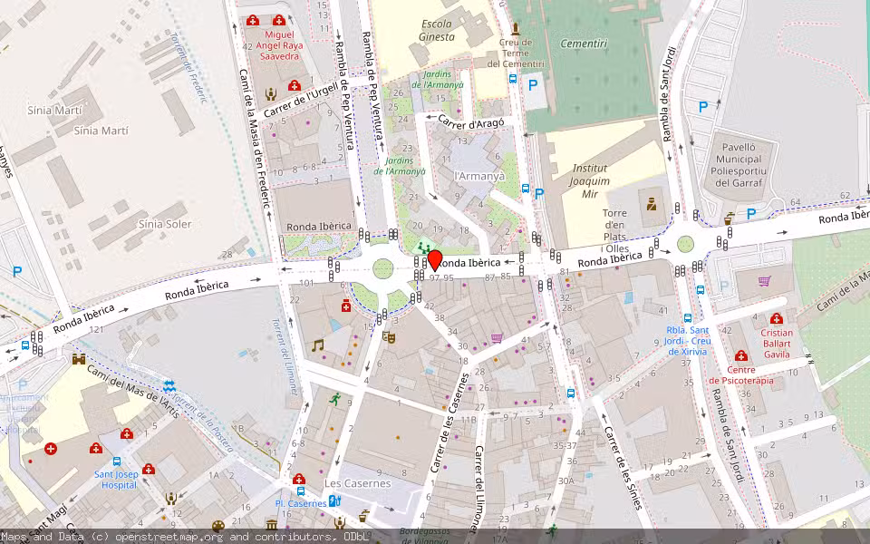Select the pharmacy icon south of the roundabout

coord(347,306)
